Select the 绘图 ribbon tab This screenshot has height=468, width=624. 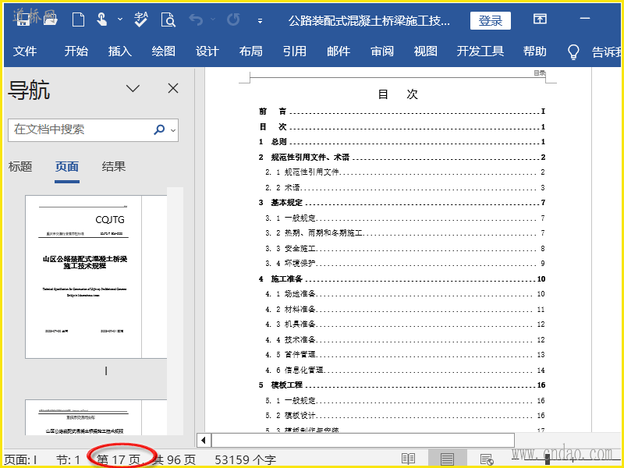point(164,51)
